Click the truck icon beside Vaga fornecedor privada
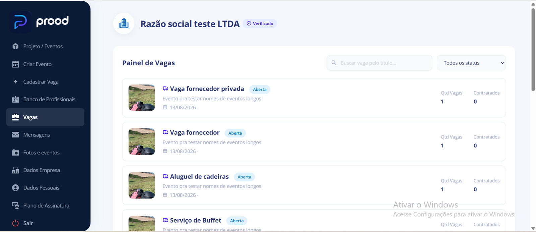The image size is (536, 232). 165,89
